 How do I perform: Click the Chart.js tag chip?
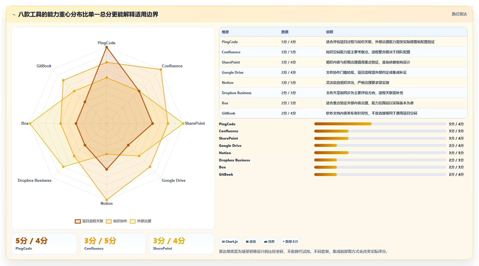230,242
